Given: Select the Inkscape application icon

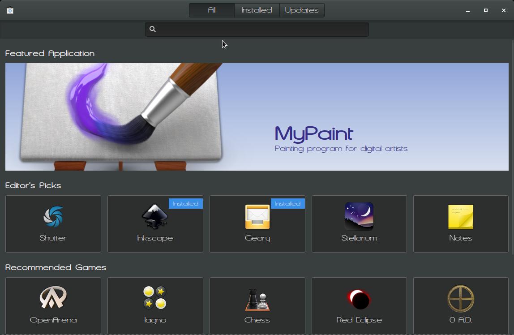Looking at the screenshot, I should (x=155, y=217).
